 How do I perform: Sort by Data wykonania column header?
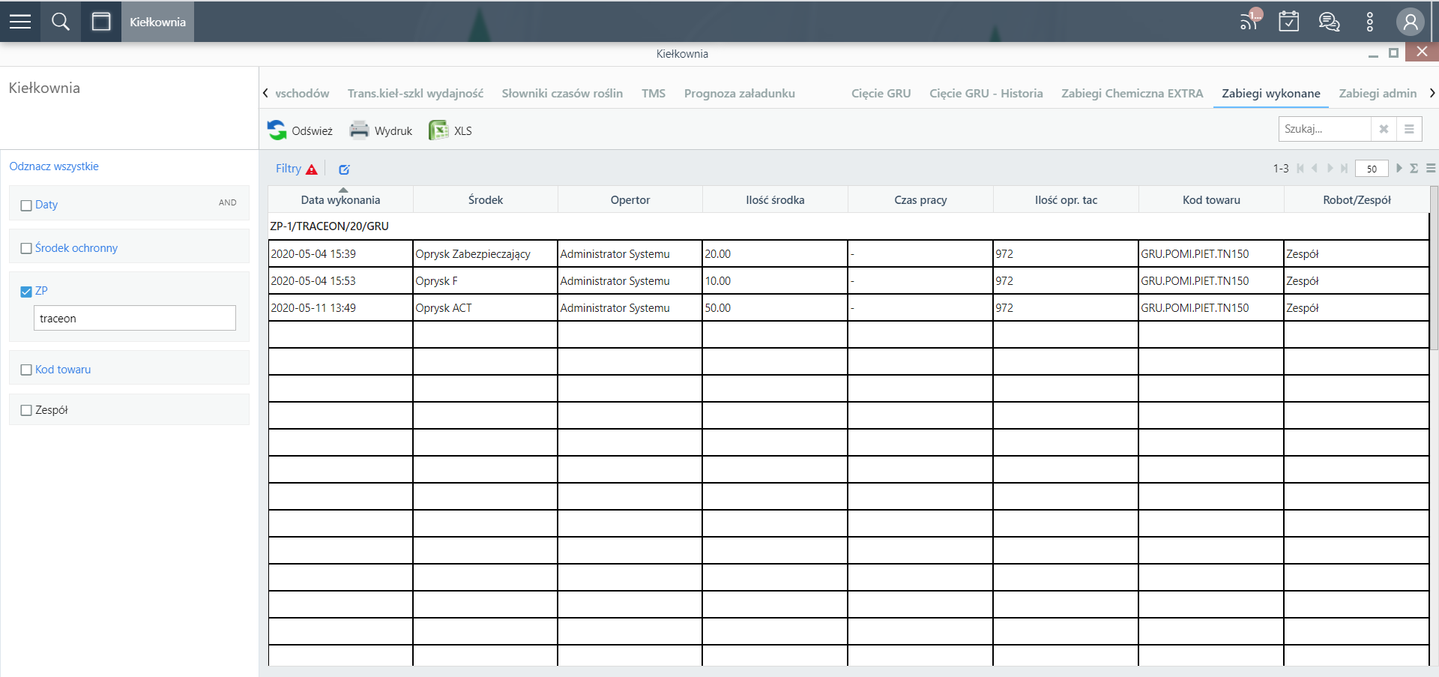(340, 200)
